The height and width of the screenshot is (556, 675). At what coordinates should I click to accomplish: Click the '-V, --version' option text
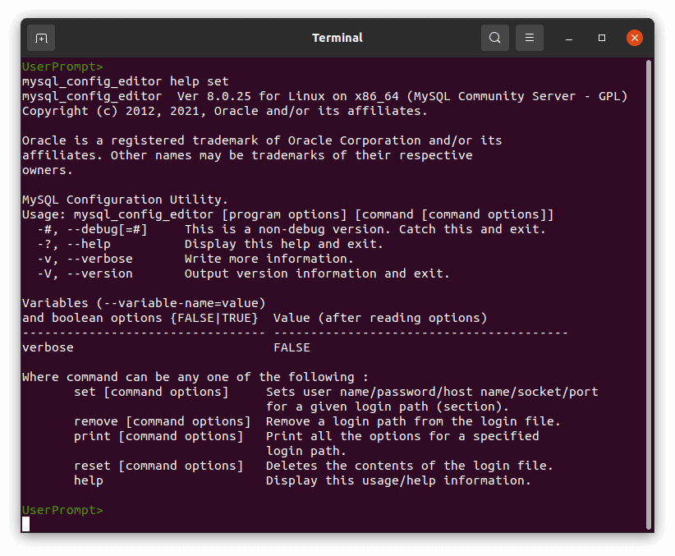coord(85,273)
